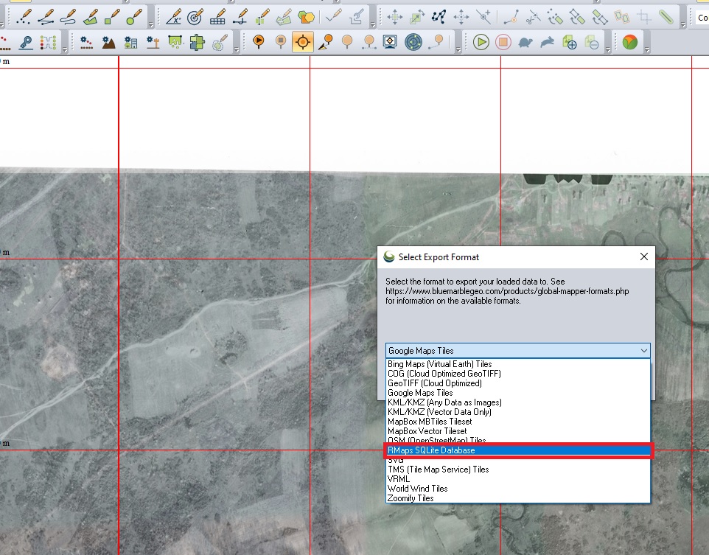The height and width of the screenshot is (555, 709).
Task: Click the red stop animation button
Action: click(x=503, y=43)
